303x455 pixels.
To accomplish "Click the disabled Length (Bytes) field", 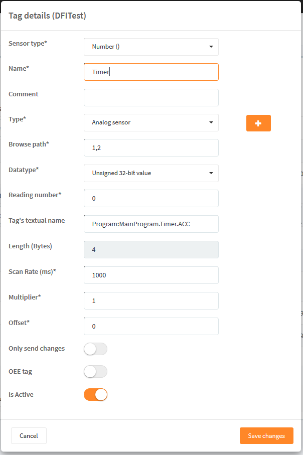I will pyautogui.click(x=151, y=249).
